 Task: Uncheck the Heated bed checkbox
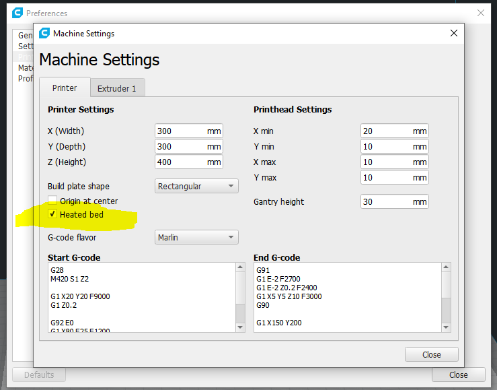tap(52, 214)
